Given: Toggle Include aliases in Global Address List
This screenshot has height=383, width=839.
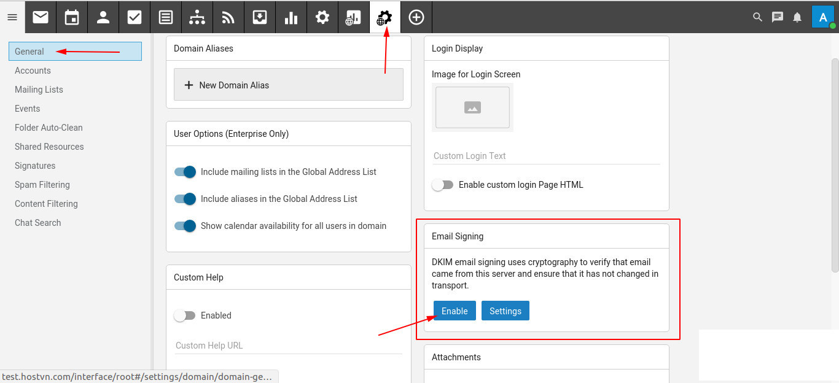Looking at the screenshot, I should point(185,199).
